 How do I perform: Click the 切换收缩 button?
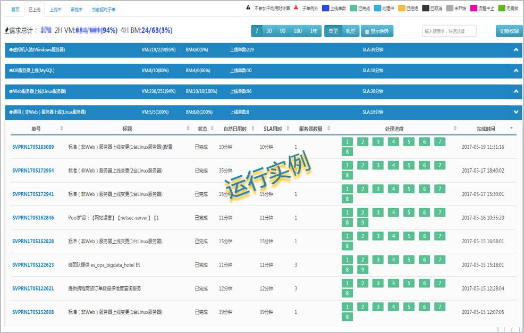509,31
